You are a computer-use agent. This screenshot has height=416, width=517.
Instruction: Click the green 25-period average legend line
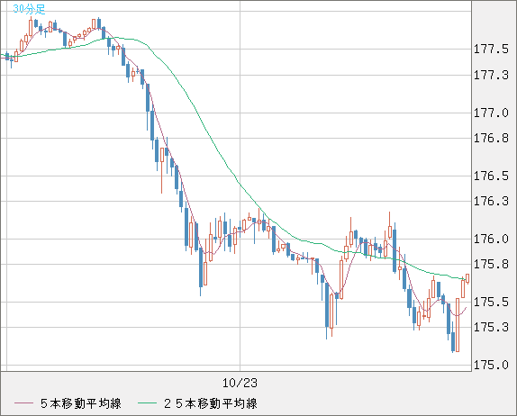147,403
